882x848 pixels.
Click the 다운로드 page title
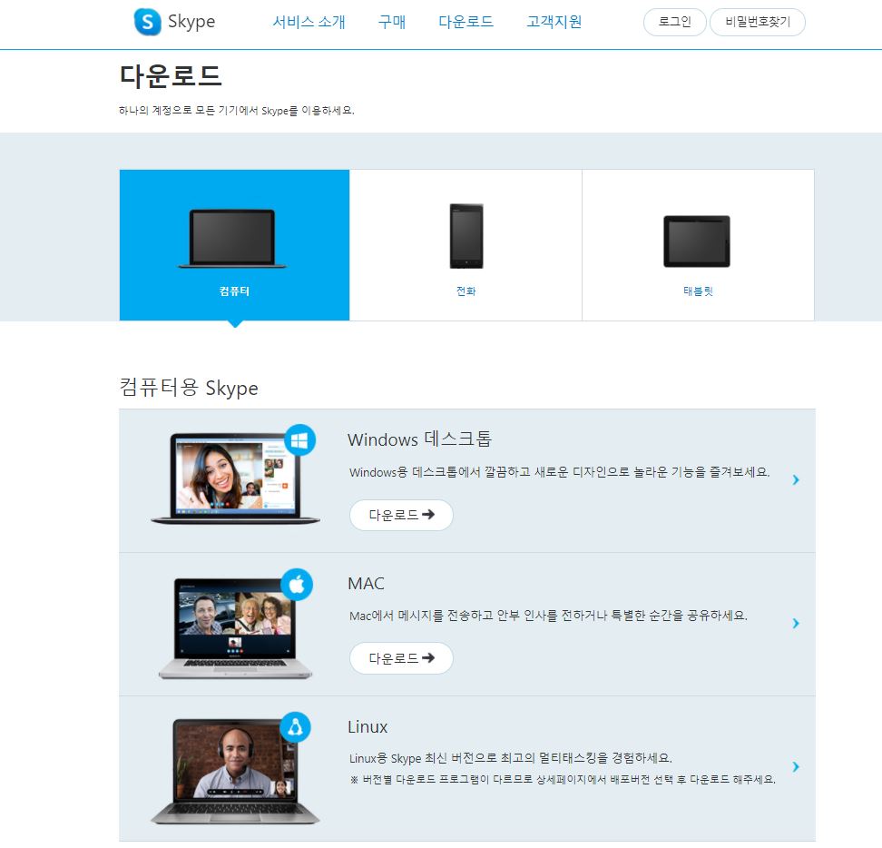coord(171,76)
